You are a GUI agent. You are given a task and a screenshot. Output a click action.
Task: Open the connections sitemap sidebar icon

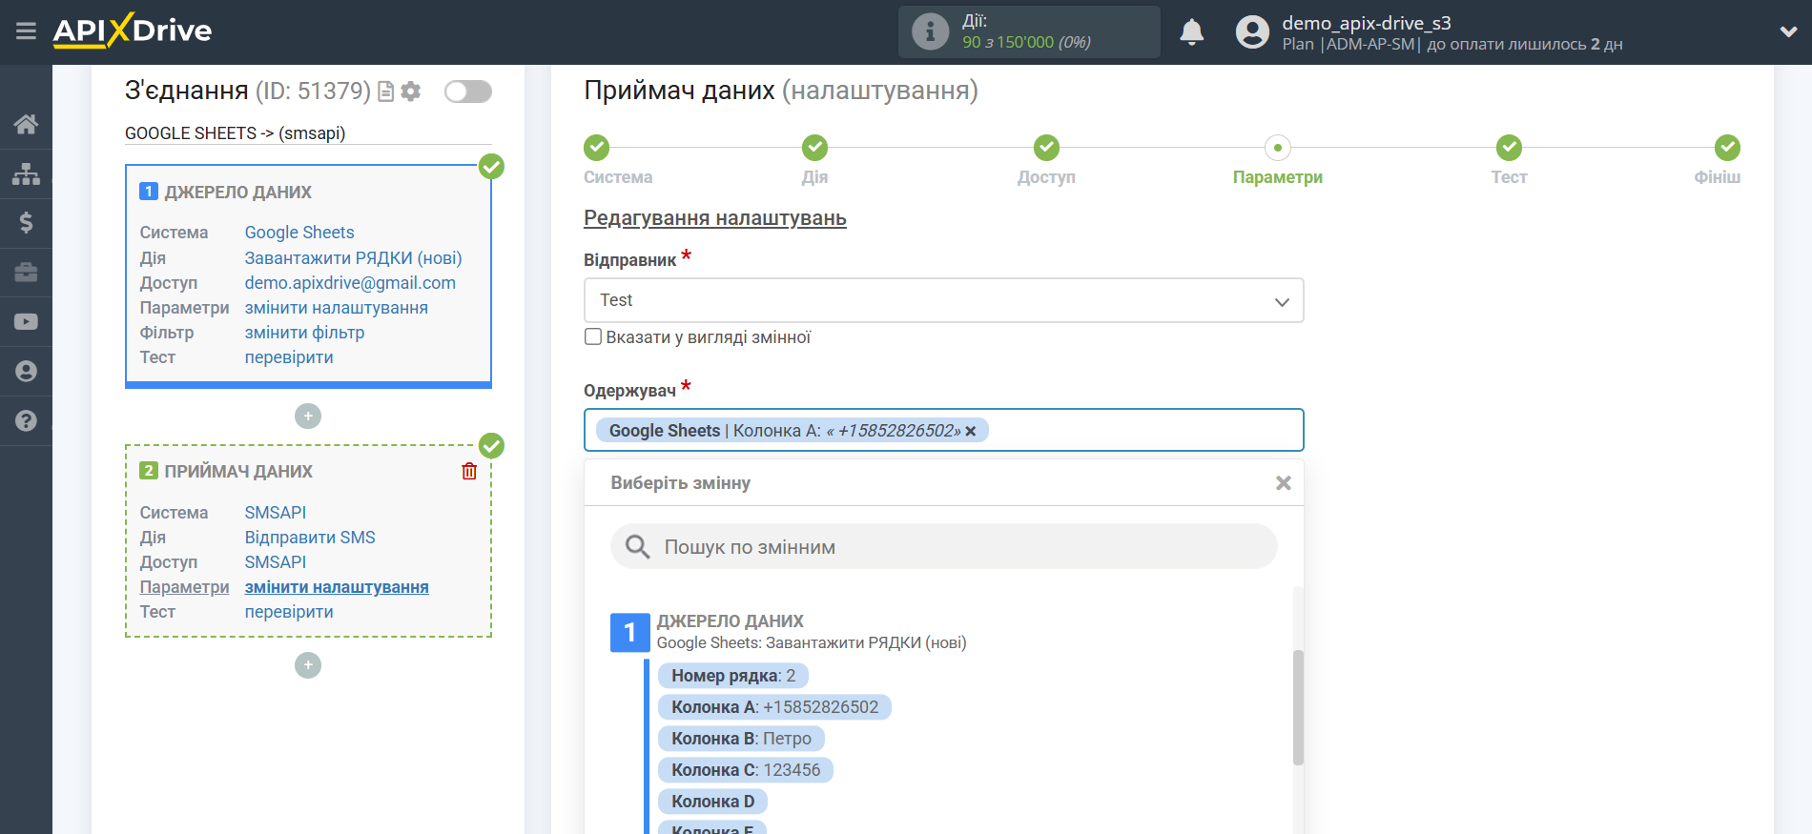pyautogui.click(x=26, y=173)
